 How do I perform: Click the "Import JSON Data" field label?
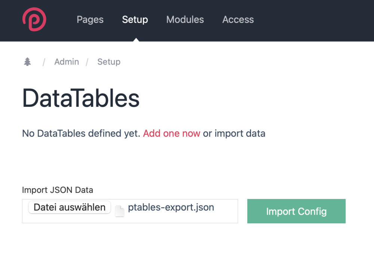pyautogui.click(x=58, y=190)
